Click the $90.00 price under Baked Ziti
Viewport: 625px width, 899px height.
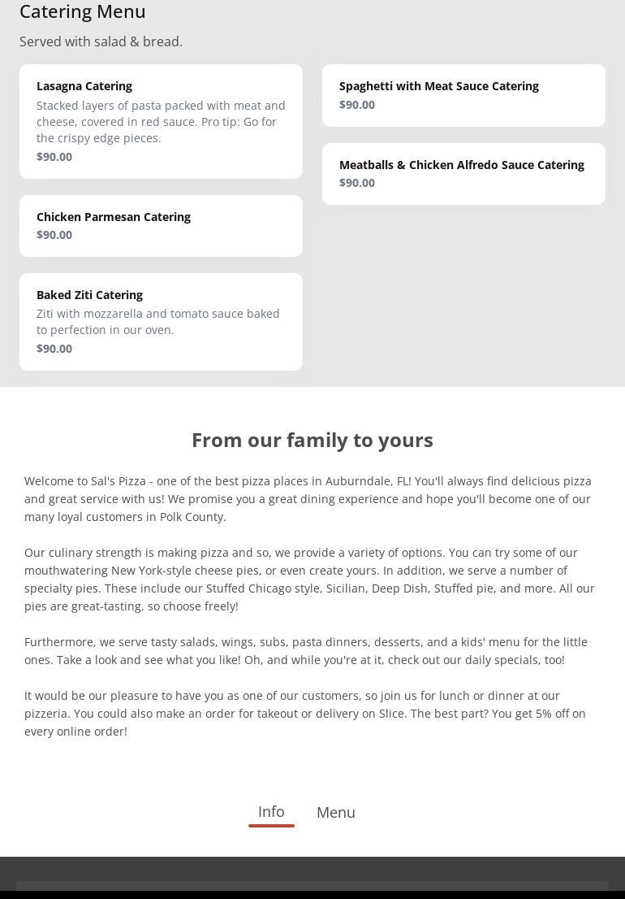pos(54,349)
